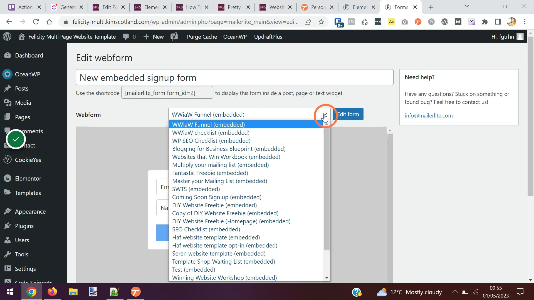Screen dimensions: 534x300
Task: Click the WordPress logo in admin bar
Action: [x=7, y=37]
